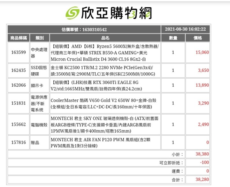The image size is (230, 187).
Task: Click the price 15,060
Action: tap(202, 52)
